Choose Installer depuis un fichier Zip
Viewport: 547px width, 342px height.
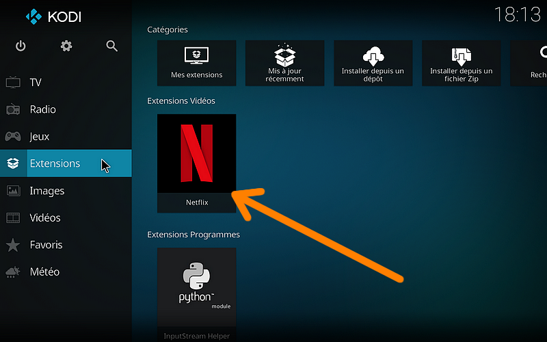click(461, 63)
